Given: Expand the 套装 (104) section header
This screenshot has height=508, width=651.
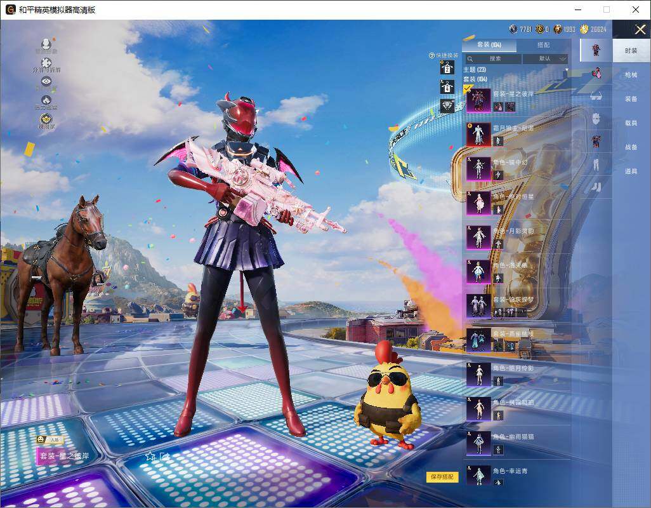Looking at the screenshot, I should [x=475, y=79].
